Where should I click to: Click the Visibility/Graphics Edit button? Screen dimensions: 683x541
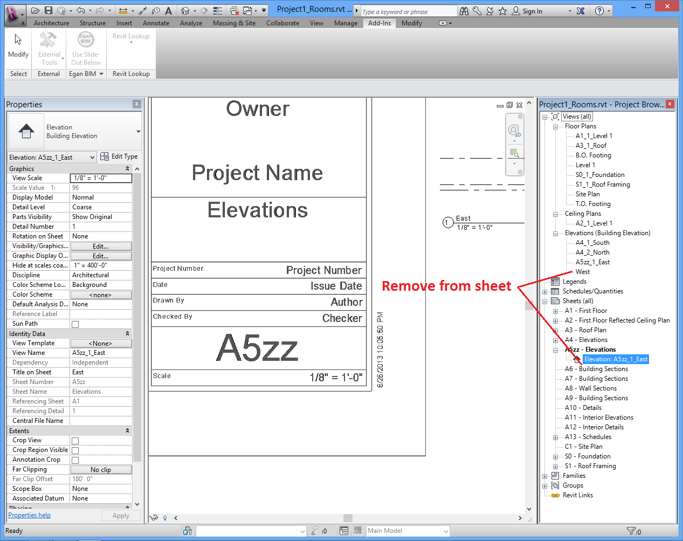pos(101,246)
